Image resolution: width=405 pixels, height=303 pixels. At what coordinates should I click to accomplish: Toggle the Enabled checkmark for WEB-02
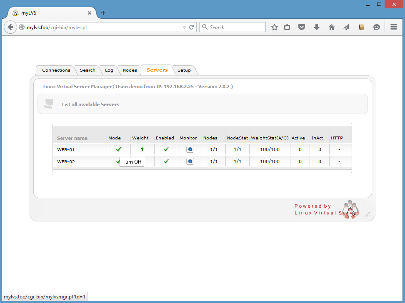pos(166,161)
